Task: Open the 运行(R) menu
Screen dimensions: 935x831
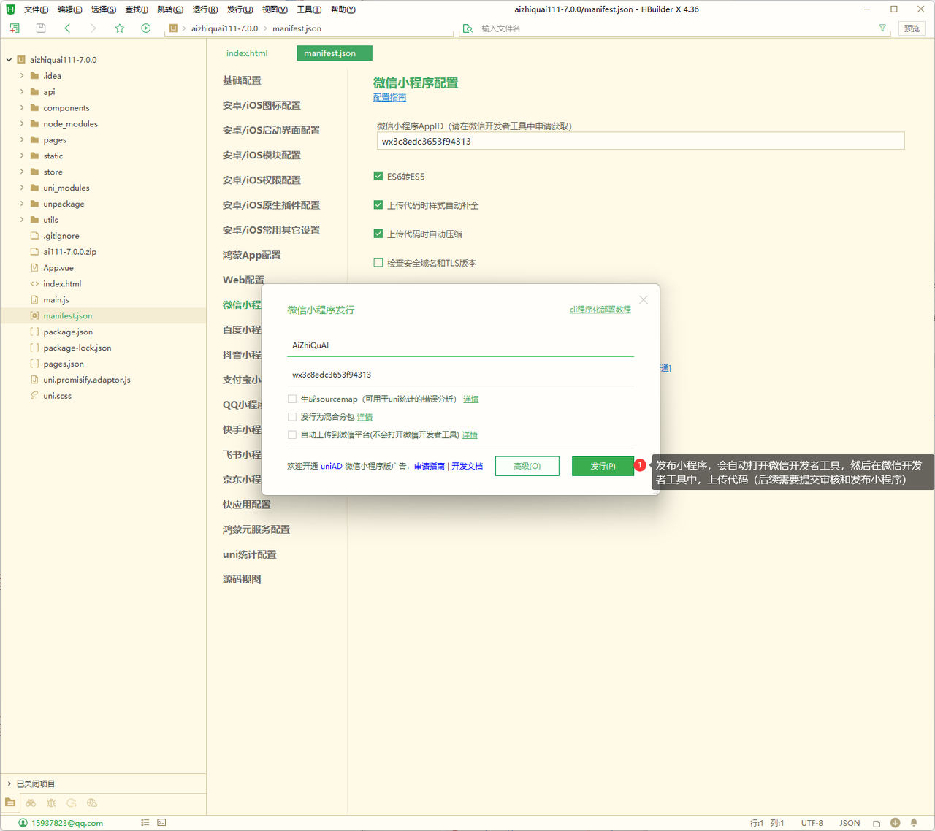Action: (205, 9)
